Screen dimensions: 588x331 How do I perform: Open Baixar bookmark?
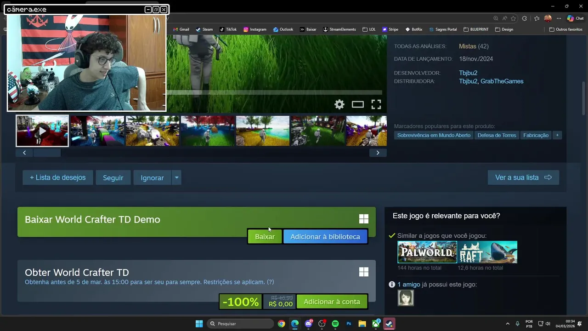click(x=308, y=29)
